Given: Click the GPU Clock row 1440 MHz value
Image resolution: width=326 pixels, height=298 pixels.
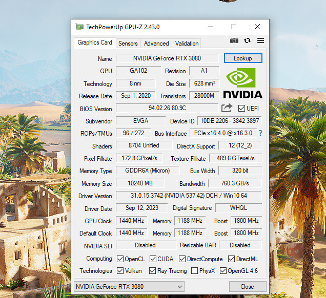Looking at the screenshot, I should click(132, 221).
